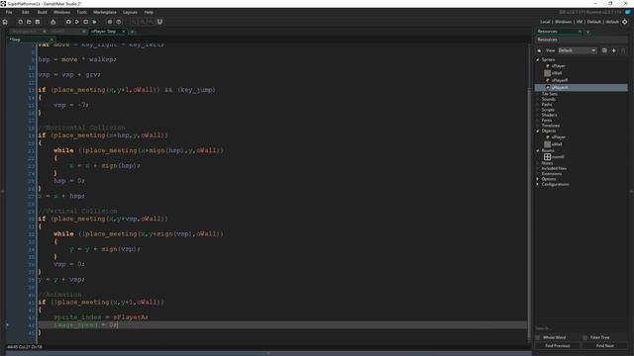This screenshot has width=634, height=356.
Task: Select the Scripts tree item
Action: (x=548, y=110)
